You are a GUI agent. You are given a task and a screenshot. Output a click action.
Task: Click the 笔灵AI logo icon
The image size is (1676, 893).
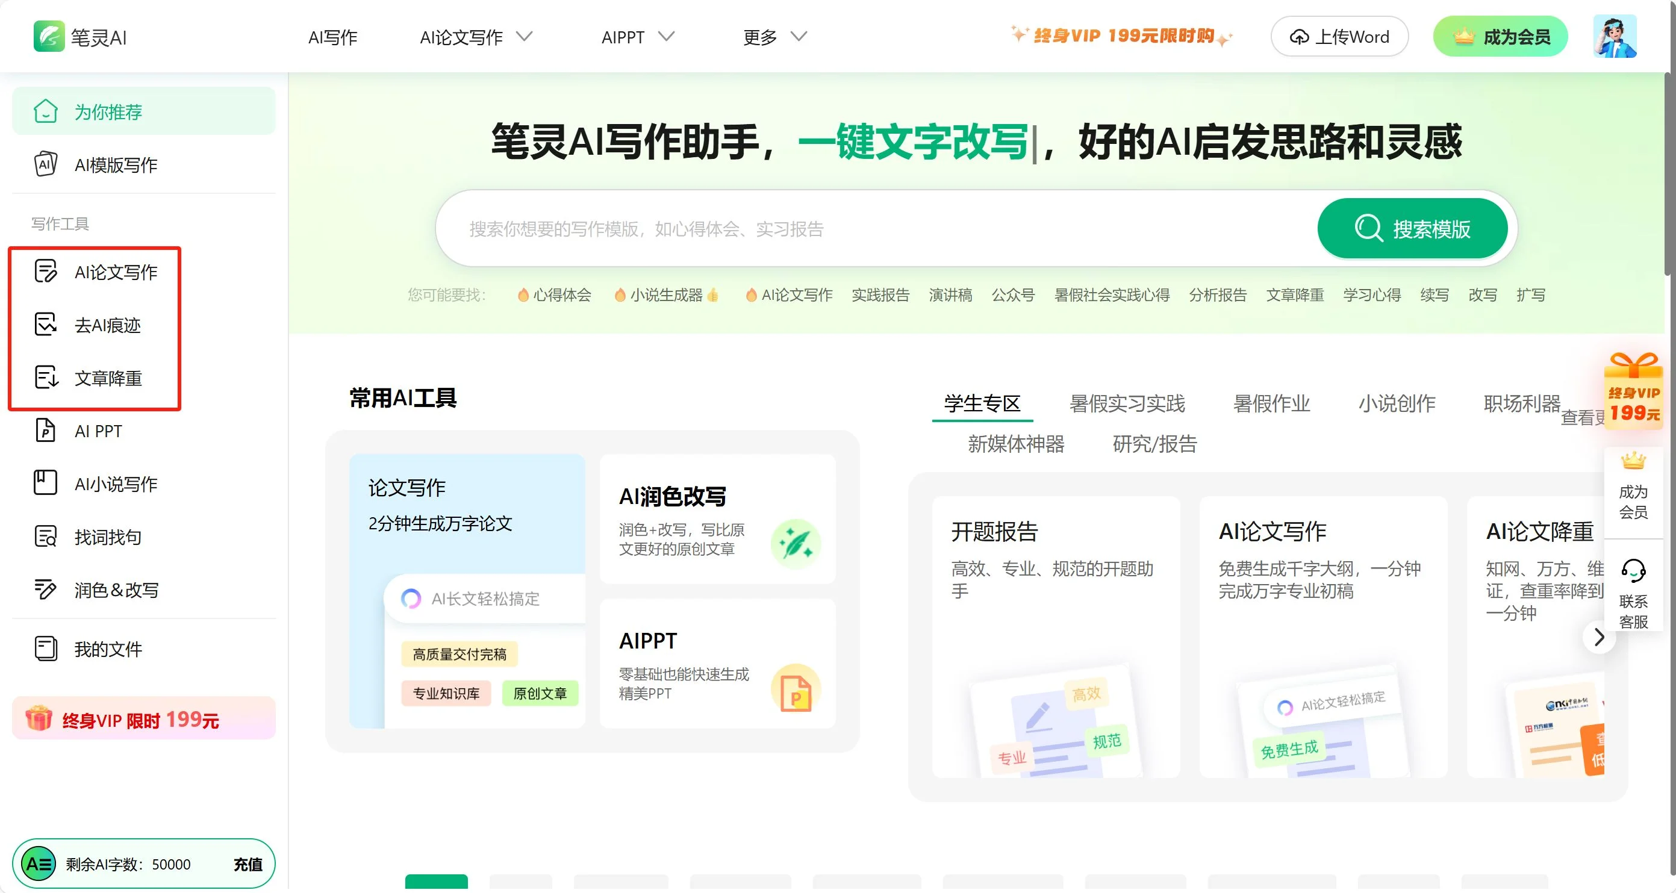click(x=49, y=36)
